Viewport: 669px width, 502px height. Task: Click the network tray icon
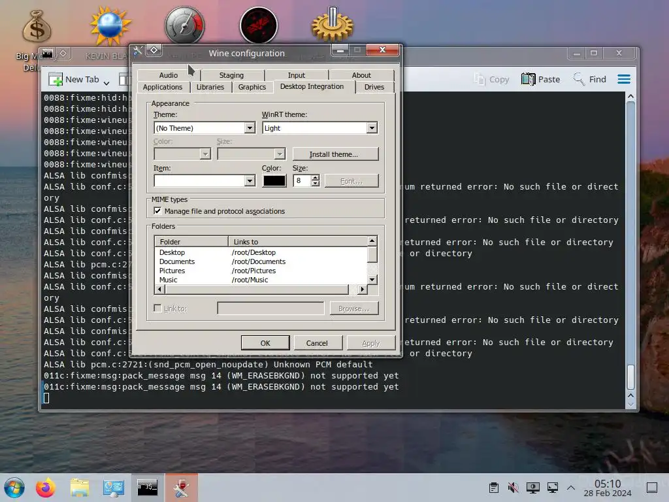click(x=553, y=488)
